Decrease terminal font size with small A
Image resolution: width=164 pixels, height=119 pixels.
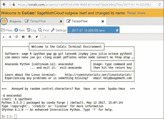click(x=3, y=37)
